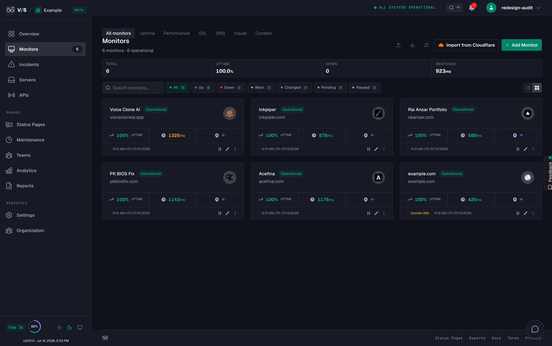
Task: Click the Add Monitor button
Action: coord(522,45)
